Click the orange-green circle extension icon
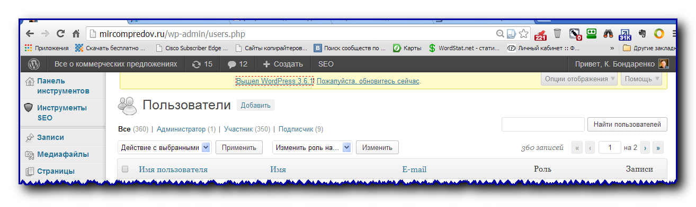 tap(659, 34)
